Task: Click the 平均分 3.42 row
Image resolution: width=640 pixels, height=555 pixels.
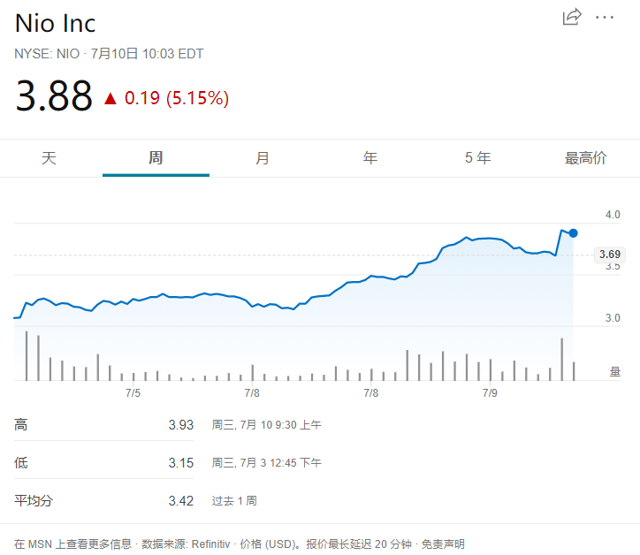Action: click(x=104, y=501)
